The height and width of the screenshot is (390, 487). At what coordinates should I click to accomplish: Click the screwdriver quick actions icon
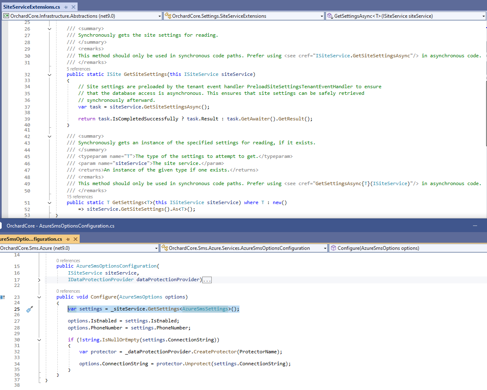click(x=29, y=309)
